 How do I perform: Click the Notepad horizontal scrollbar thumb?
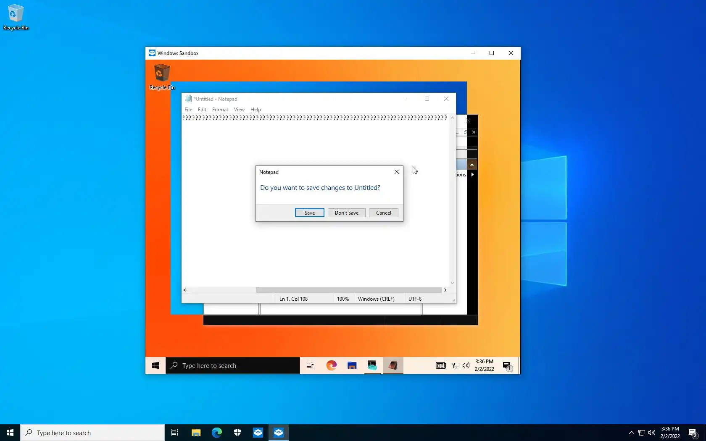pyautogui.click(x=349, y=290)
